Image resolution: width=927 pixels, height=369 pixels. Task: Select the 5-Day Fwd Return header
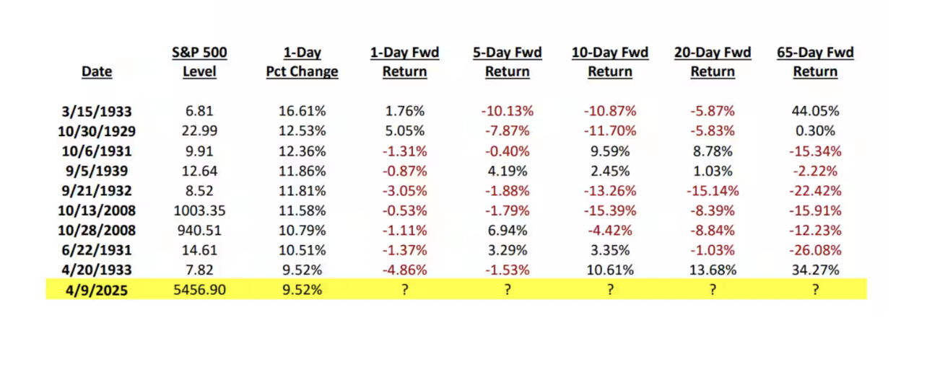click(x=507, y=62)
